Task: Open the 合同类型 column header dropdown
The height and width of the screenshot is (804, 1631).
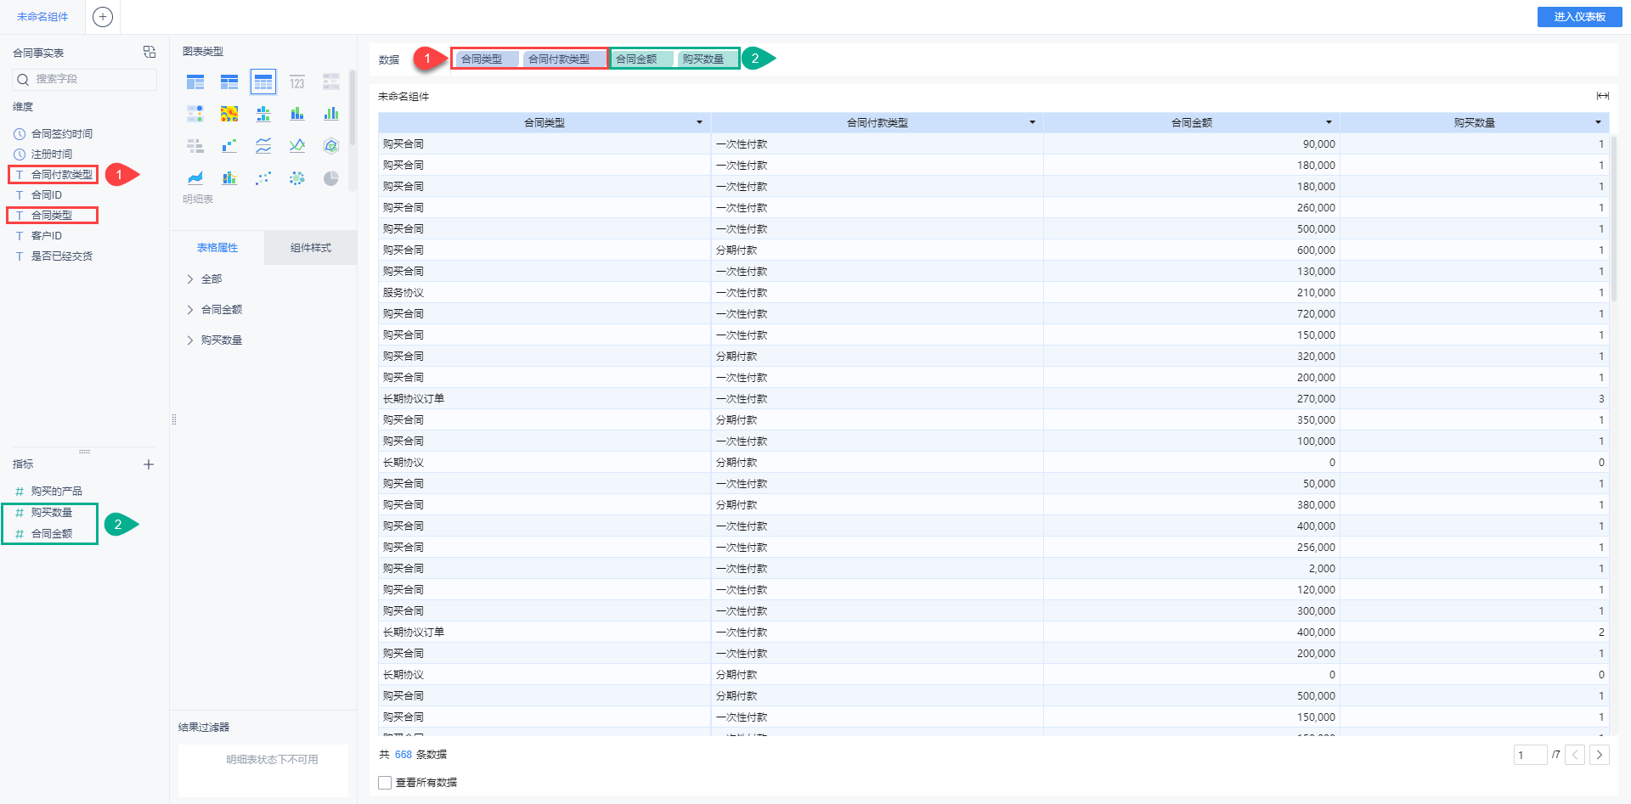Action: [699, 123]
